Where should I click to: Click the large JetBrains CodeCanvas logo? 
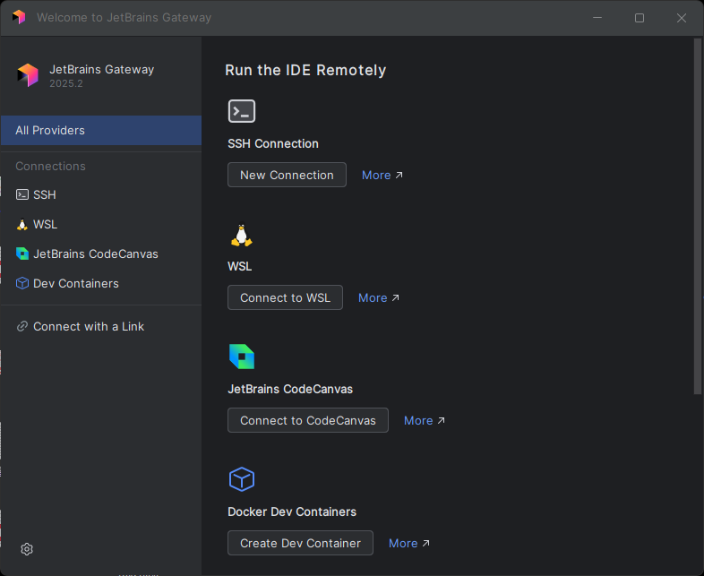click(242, 357)
